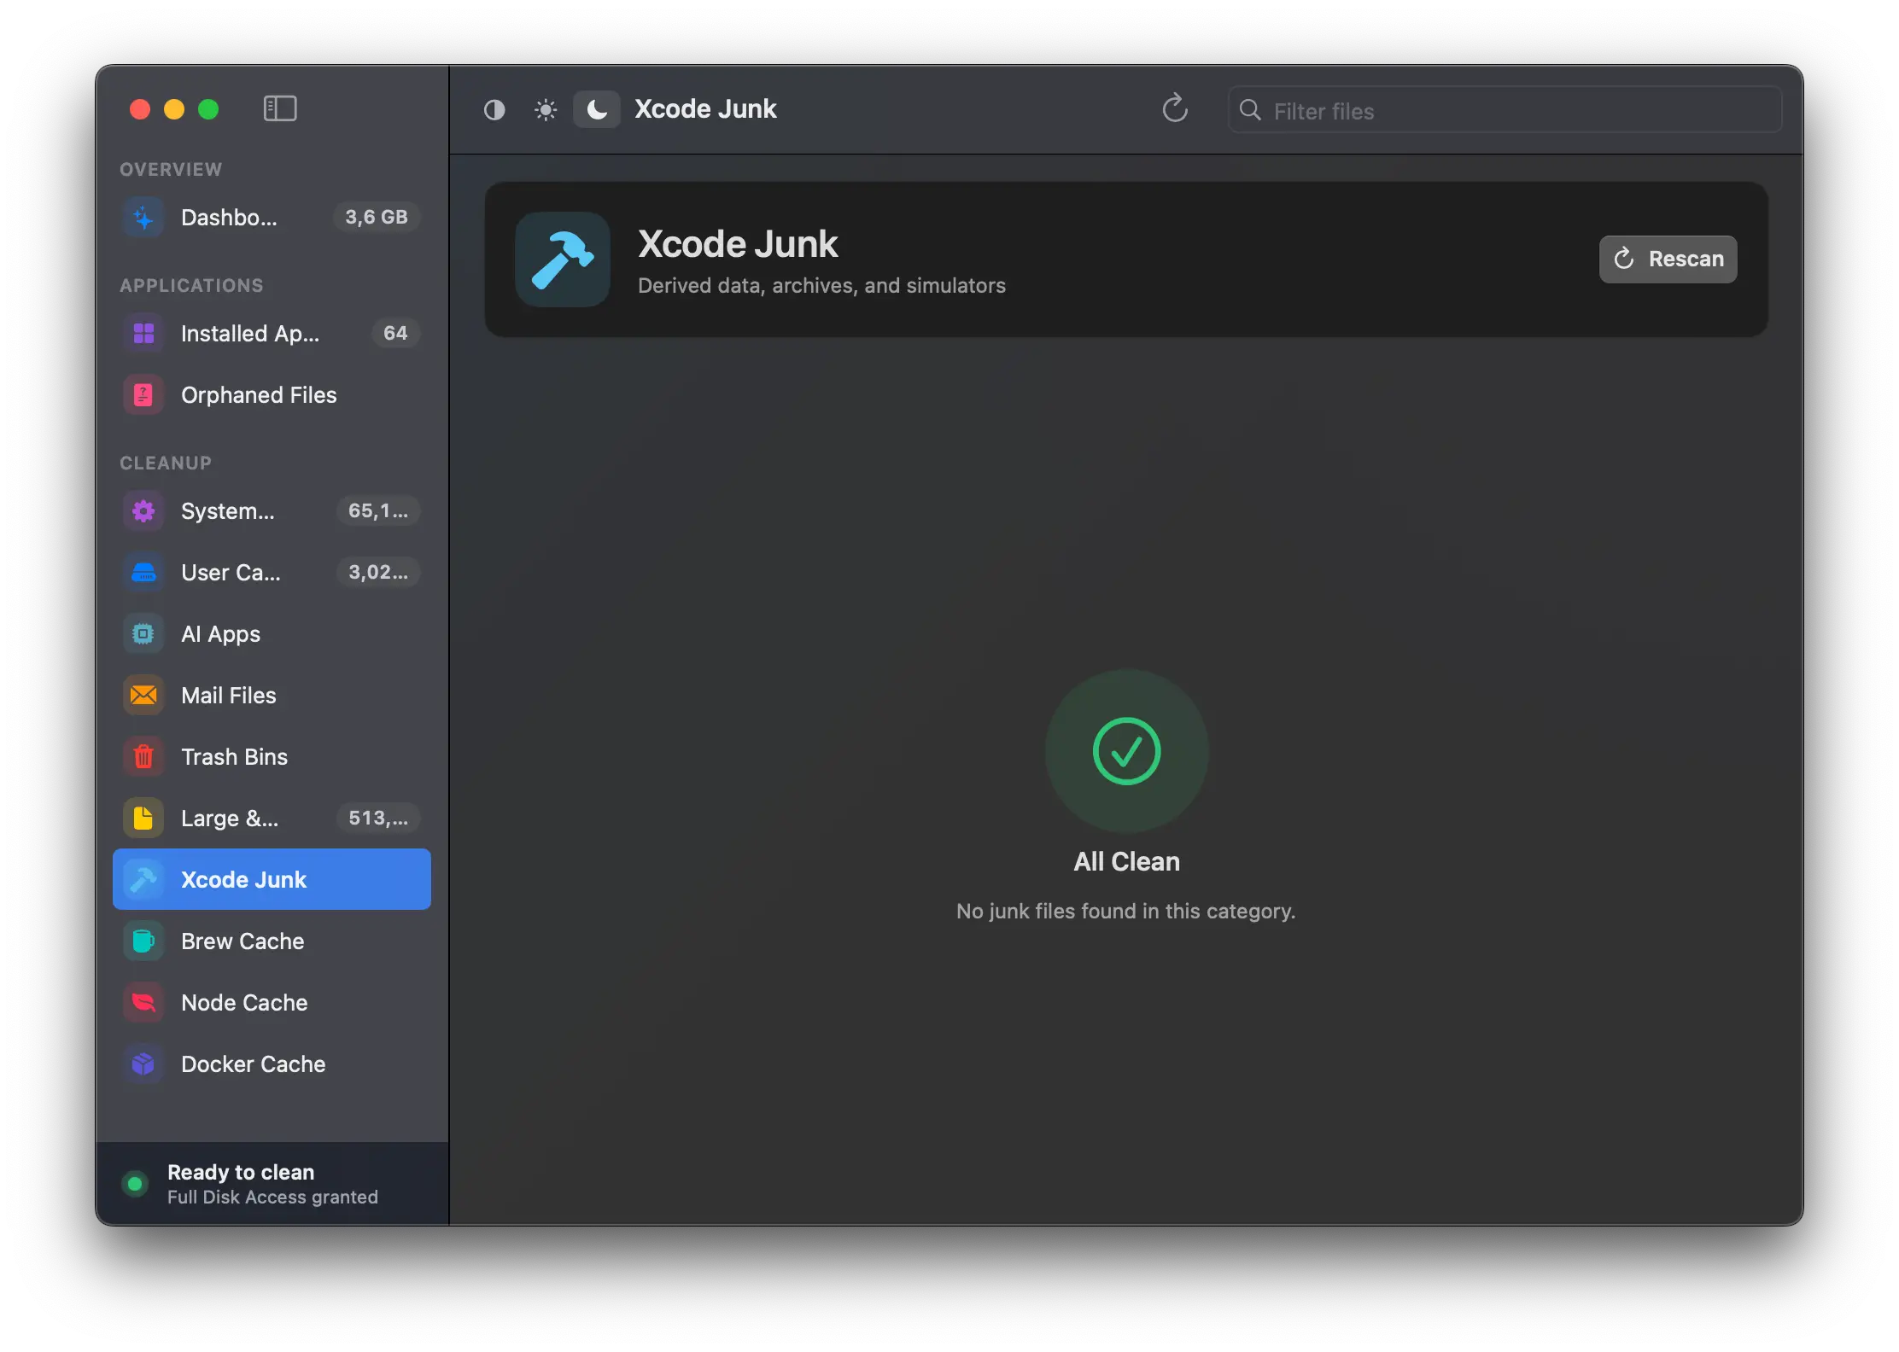Click the Xcode Junk toolbar title
This screenshot has width=1899, height=1352.
click(705, 109)
